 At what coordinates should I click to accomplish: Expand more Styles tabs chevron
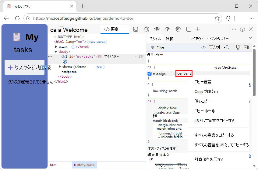[251, 38]
